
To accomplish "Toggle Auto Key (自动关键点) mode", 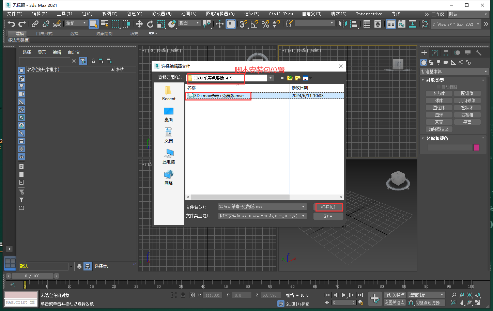I will coord(394,295).
